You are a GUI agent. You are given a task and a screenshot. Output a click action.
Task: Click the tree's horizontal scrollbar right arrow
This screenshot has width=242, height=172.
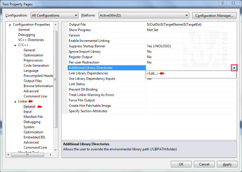(x=50, y=155)
